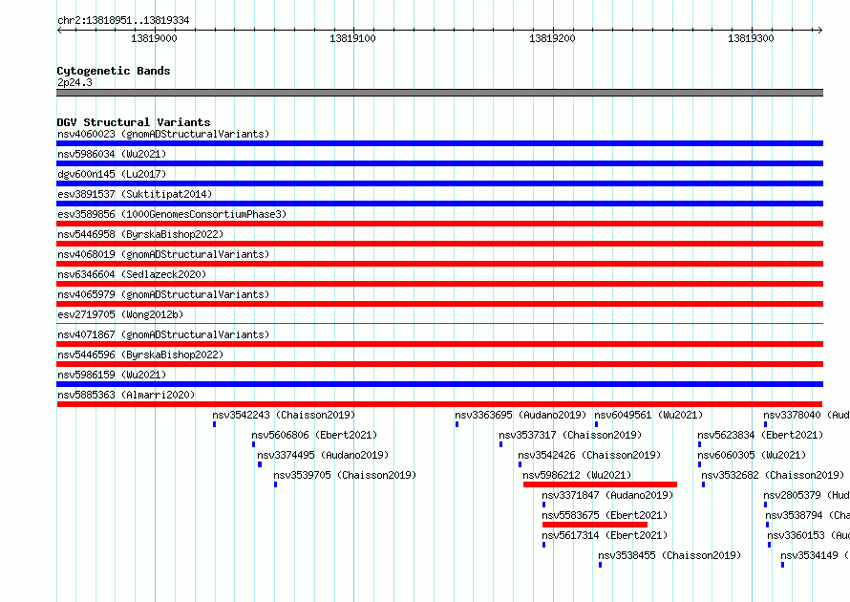Click nsv5986212 (Wu2021) label
The height and width of the screenshot is (602, 850).
[577, 475]
